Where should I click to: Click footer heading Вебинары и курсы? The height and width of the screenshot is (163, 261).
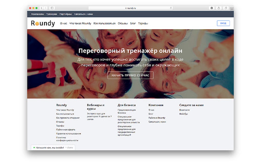click(x=96, y=107)
